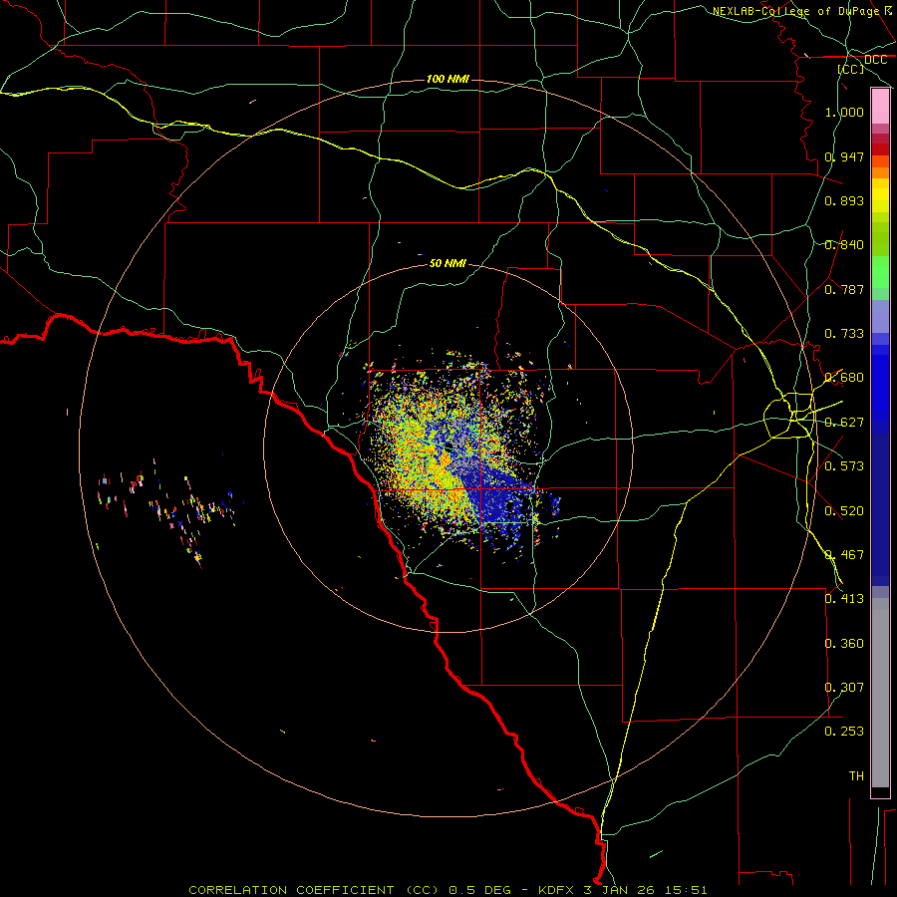
Task: Click the DCC product label above the legend
Action: tap(875, 60)
